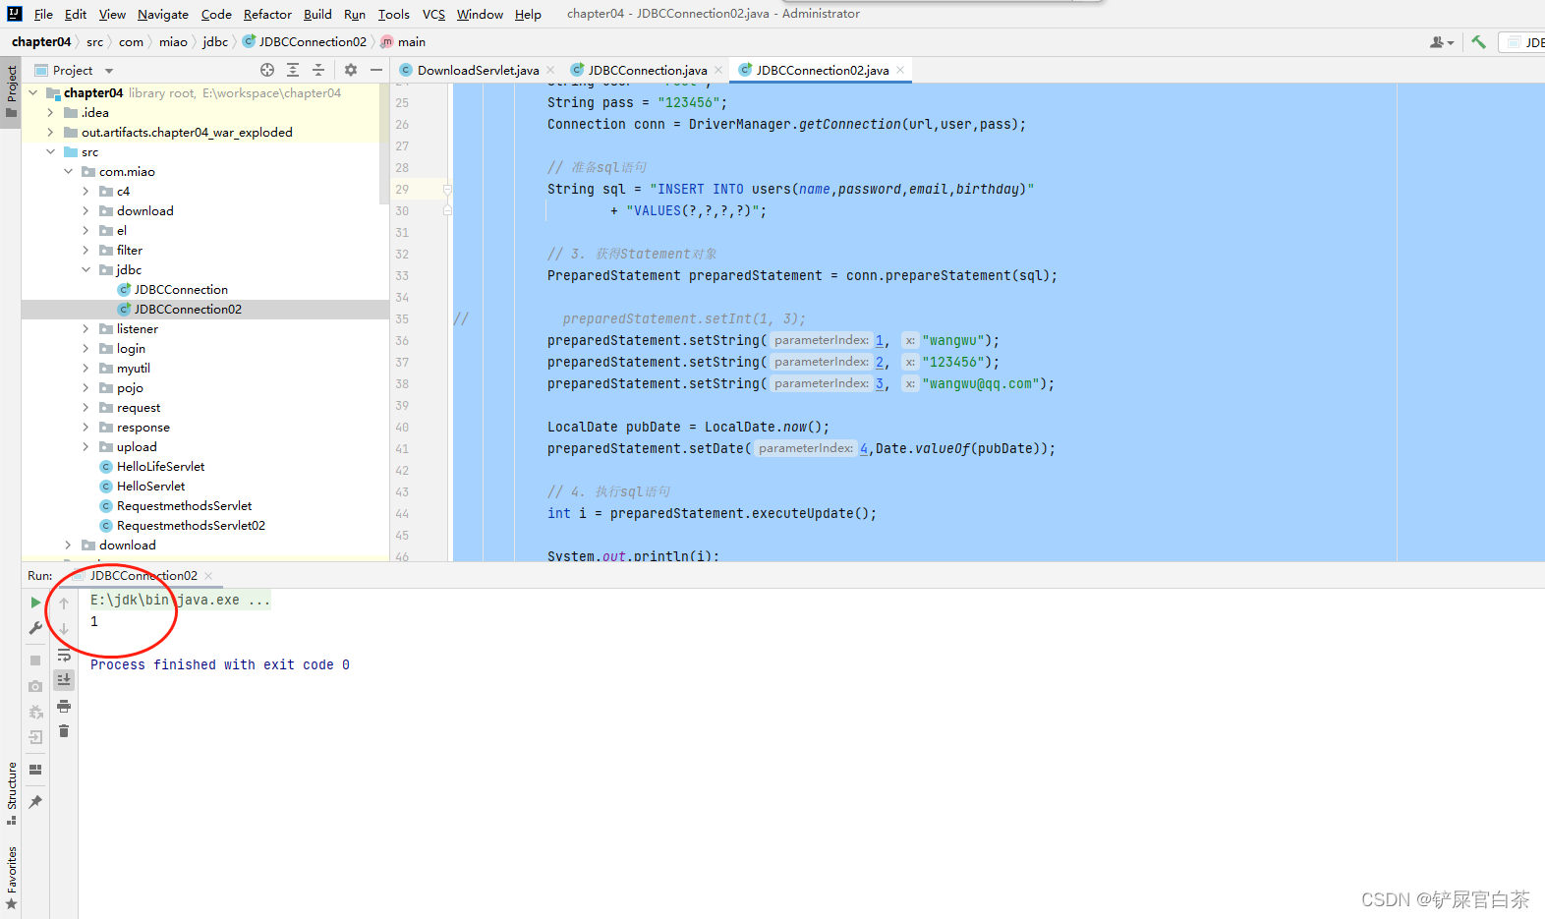
Task: Collapse the chapter04 root node
Action: point(33,92)
